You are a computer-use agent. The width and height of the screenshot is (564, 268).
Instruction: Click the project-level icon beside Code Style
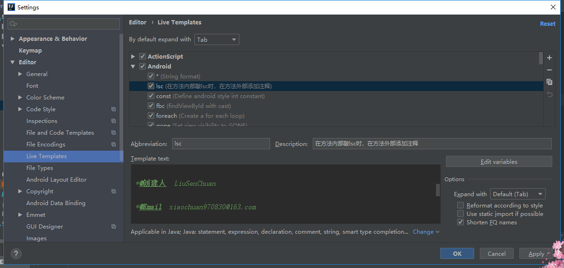[x=114, y=109]
